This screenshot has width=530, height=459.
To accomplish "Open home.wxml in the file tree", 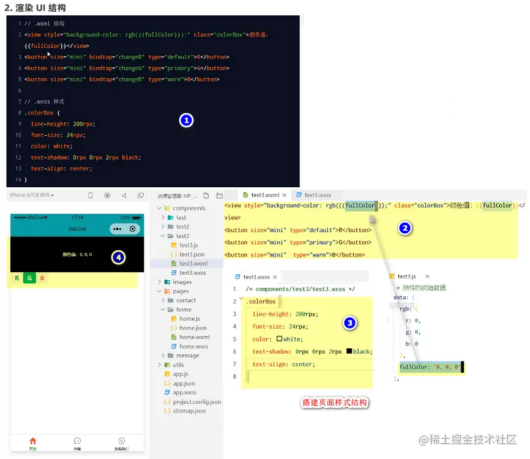I will 195,337.
